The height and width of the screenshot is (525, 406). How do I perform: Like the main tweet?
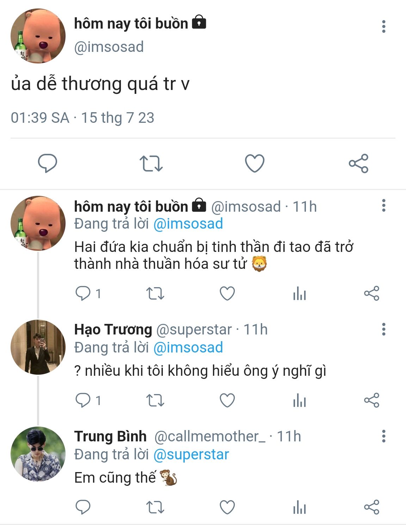click(x=254, y=163)
